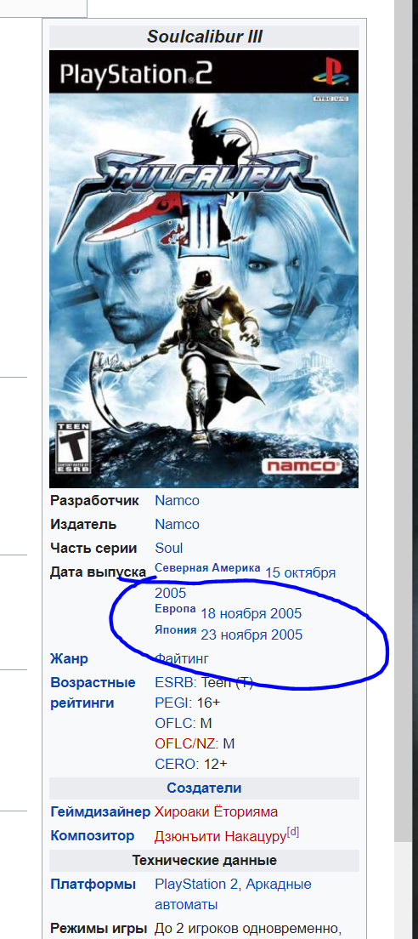The height and width of the screenshot is (939, 418).
Task: Open the Soul series link
Action: click(x=168, y=549)
